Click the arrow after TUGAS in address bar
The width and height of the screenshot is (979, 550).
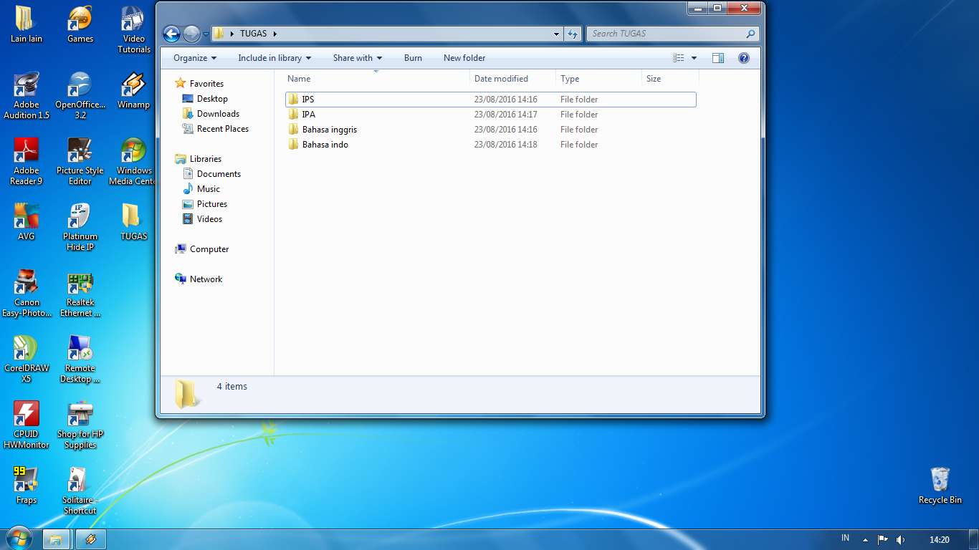(274, 34)
